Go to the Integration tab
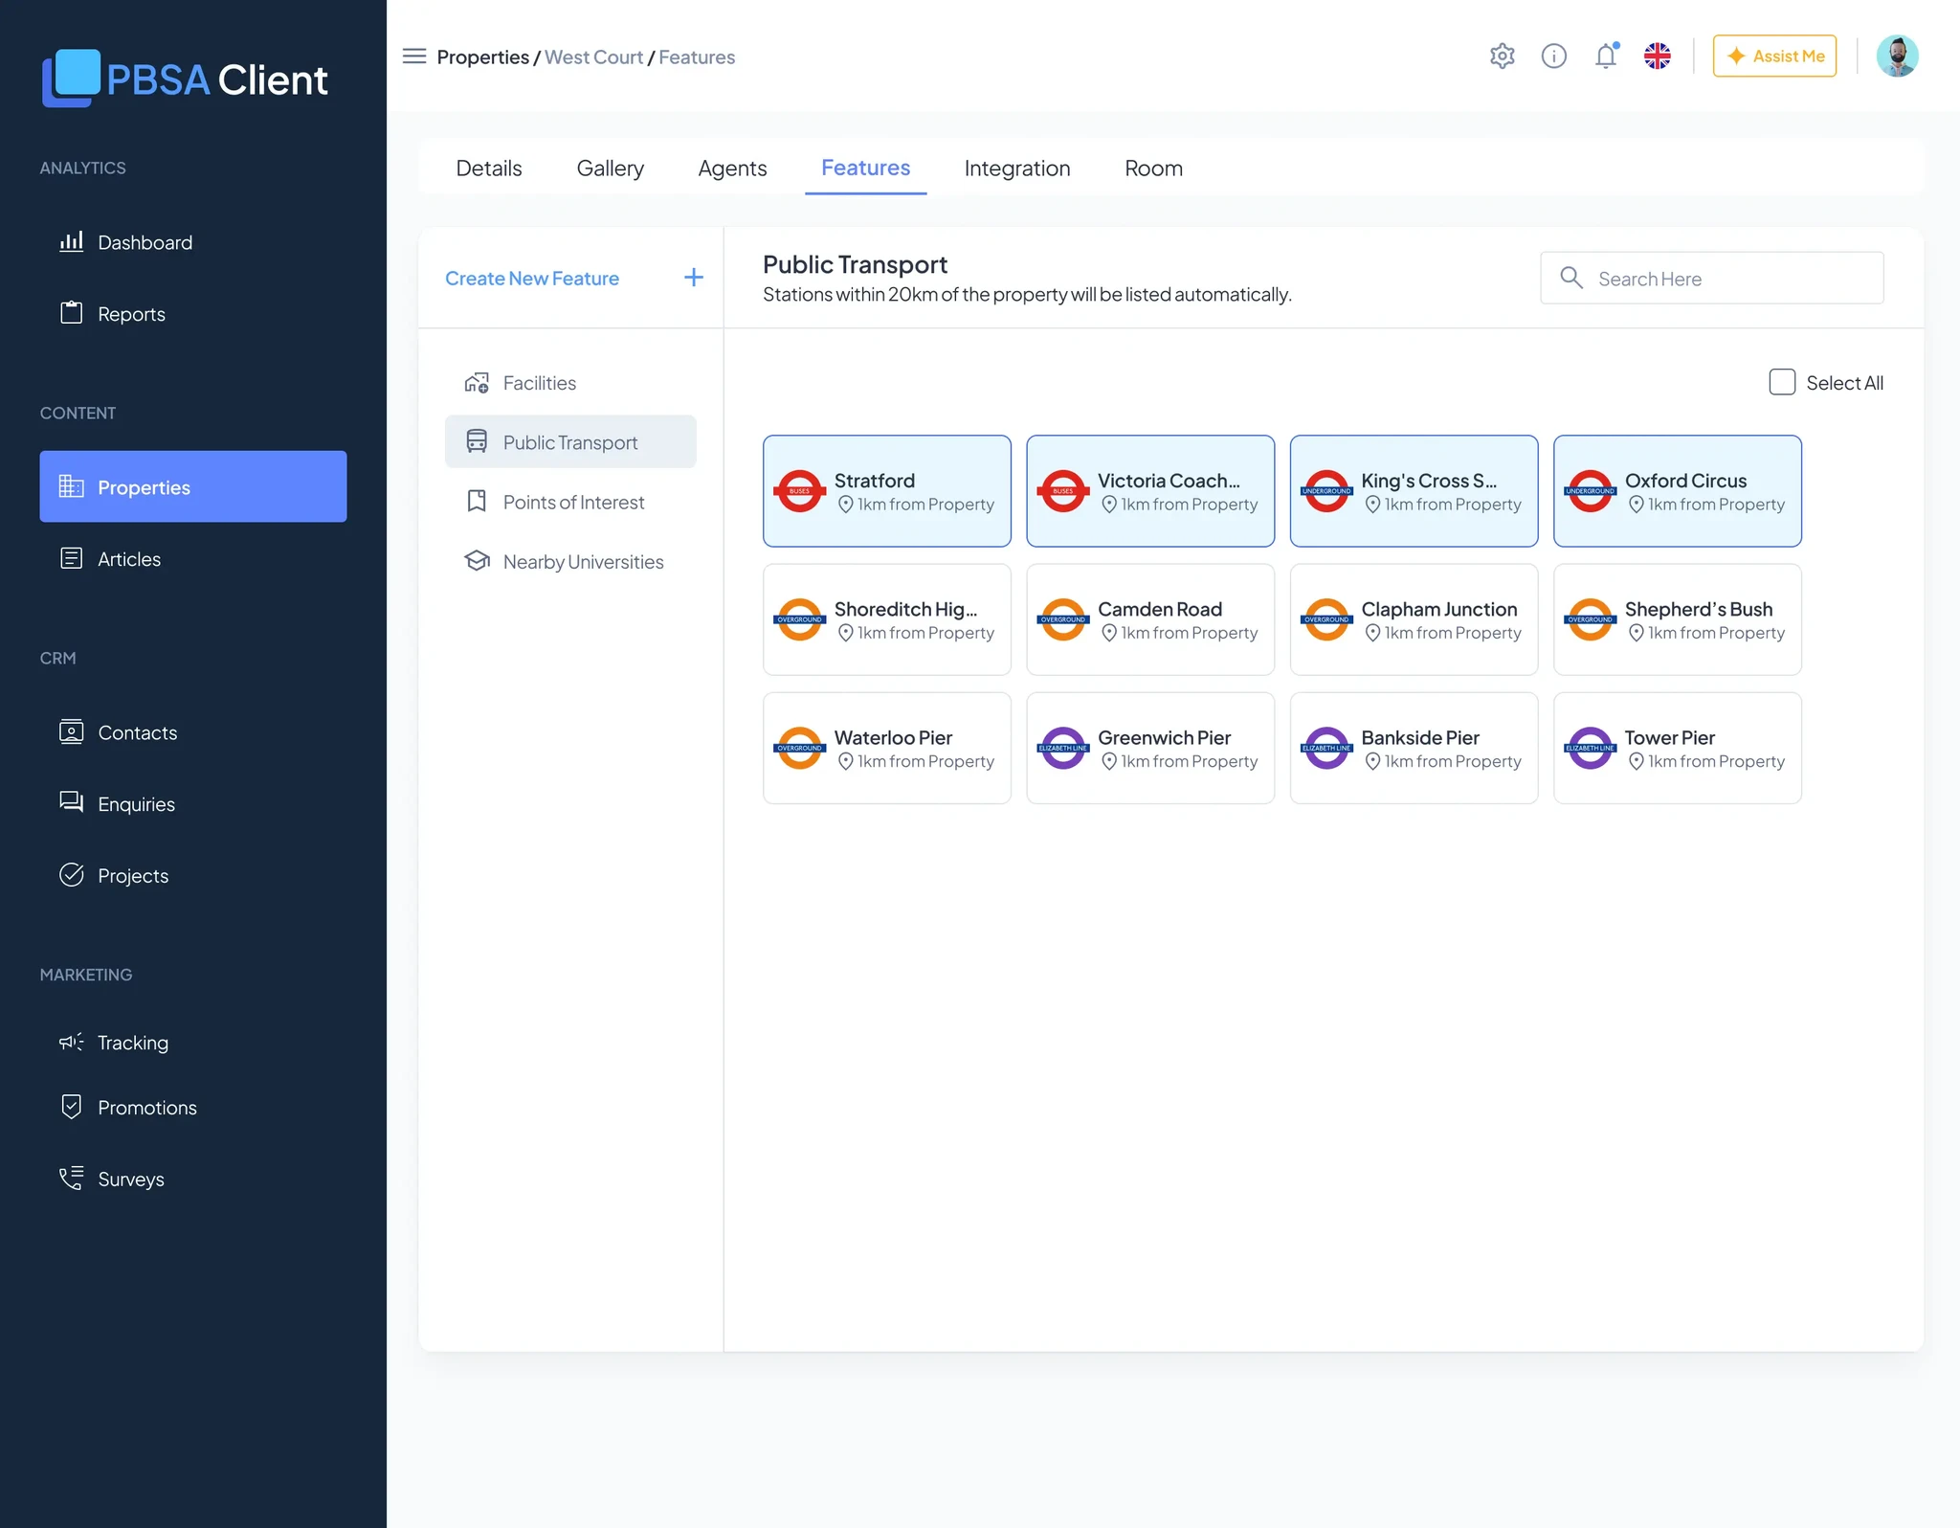This screenshot has height=1528, width=1960. [x=1017, y=169]
